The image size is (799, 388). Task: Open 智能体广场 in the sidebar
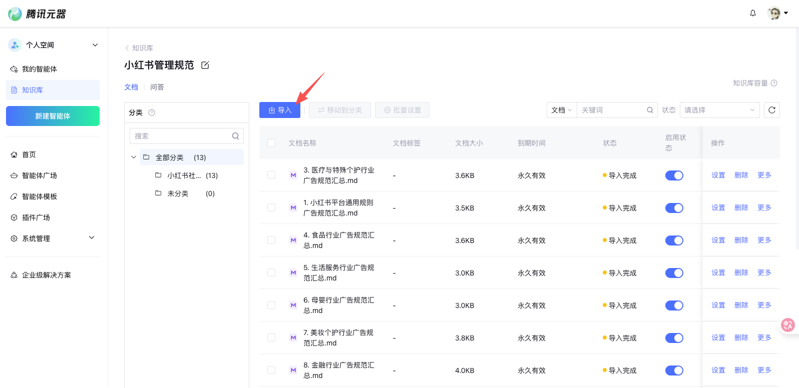(40, 175)
